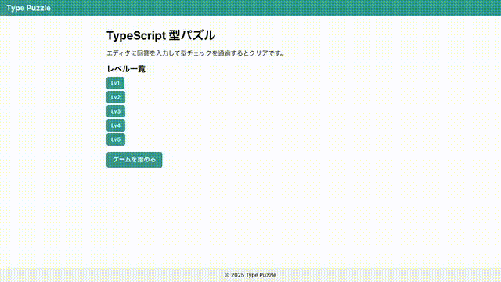This screenshot has height=282, width=501.
Task: Choose the Lv3 level button
Action: point(116,111)
